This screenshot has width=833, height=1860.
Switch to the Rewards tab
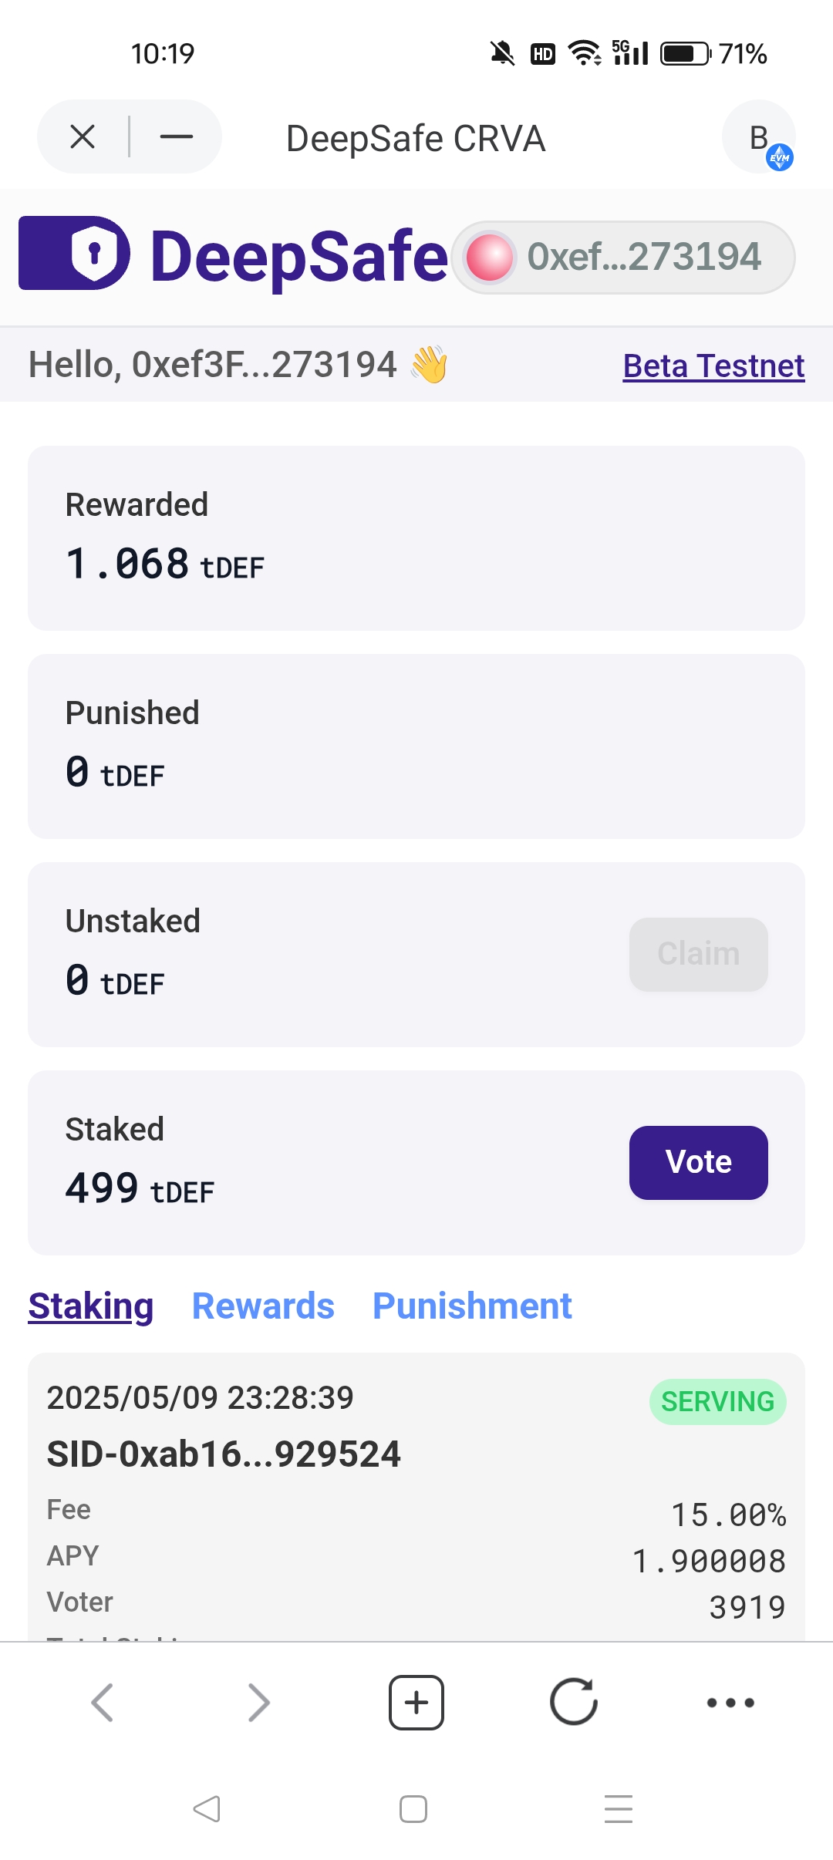(x=263, y=1306)
